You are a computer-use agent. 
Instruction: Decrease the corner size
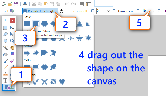tap(138, 11)
